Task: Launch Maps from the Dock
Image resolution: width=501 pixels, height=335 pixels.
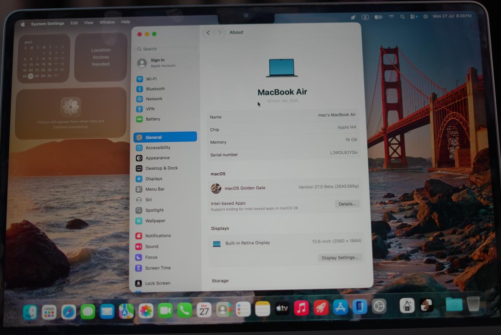Action: (x=126, y=311)
